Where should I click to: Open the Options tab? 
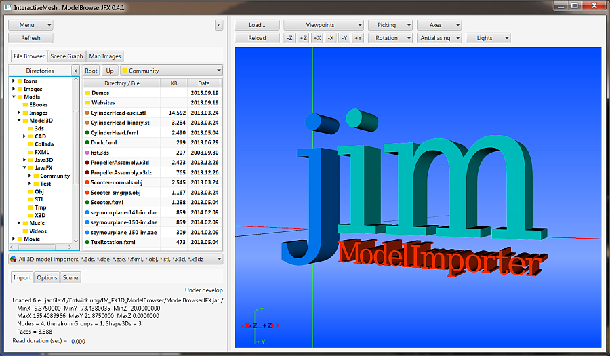(47, 277)
